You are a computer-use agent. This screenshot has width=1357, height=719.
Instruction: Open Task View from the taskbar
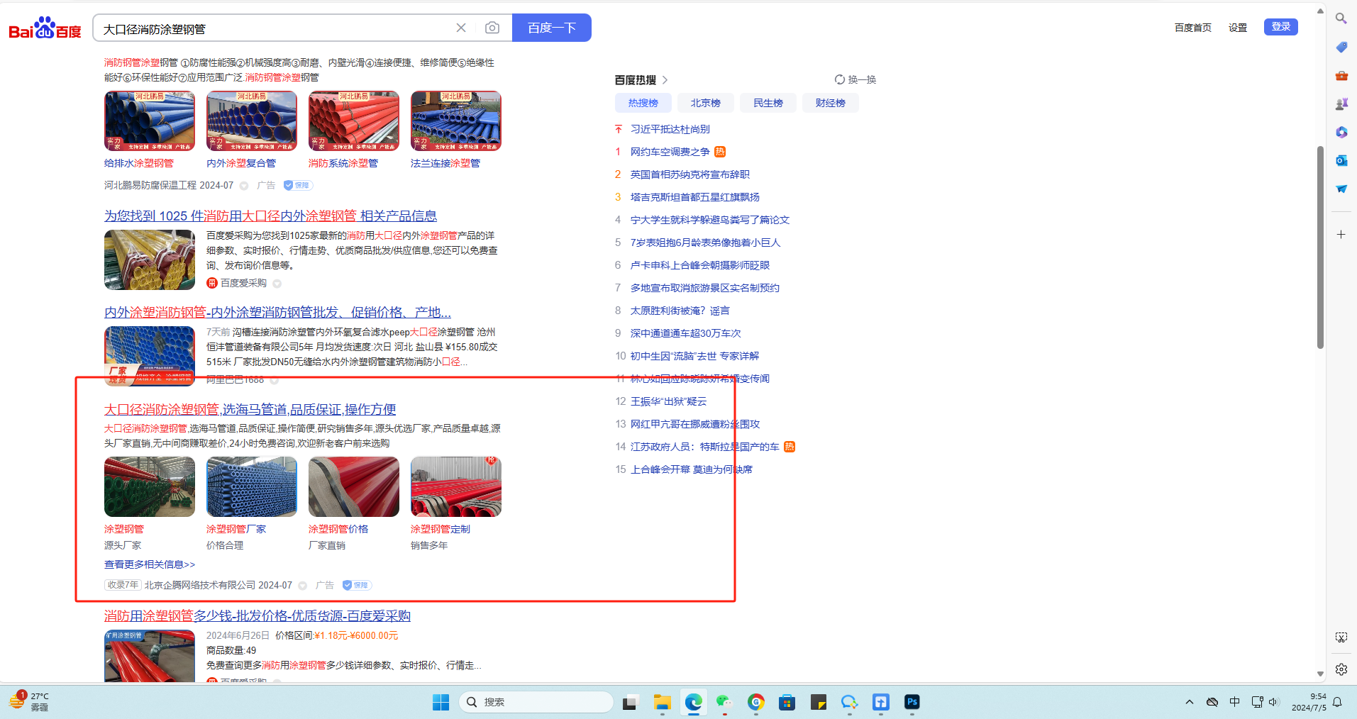(x=629, y=702)
